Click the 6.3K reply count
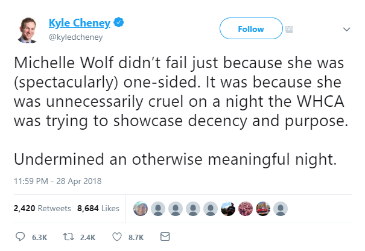This screenshot has width=365, height=251. coord(40,238)
